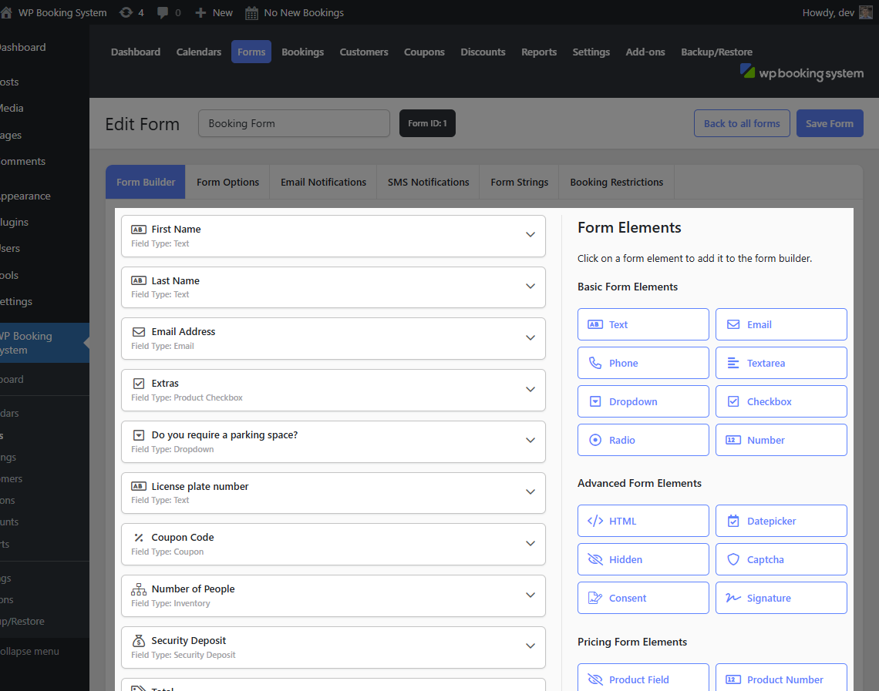879x691 pixels.
Task: Open WP Booking System site link in admin bar
Action: (55, 12)
